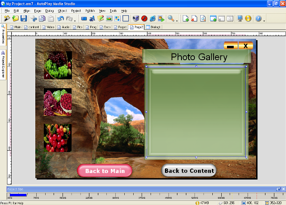The height and width of the screenshot is (205, 286).
Task: Insert a new Label object
Action: click(92, 19)
